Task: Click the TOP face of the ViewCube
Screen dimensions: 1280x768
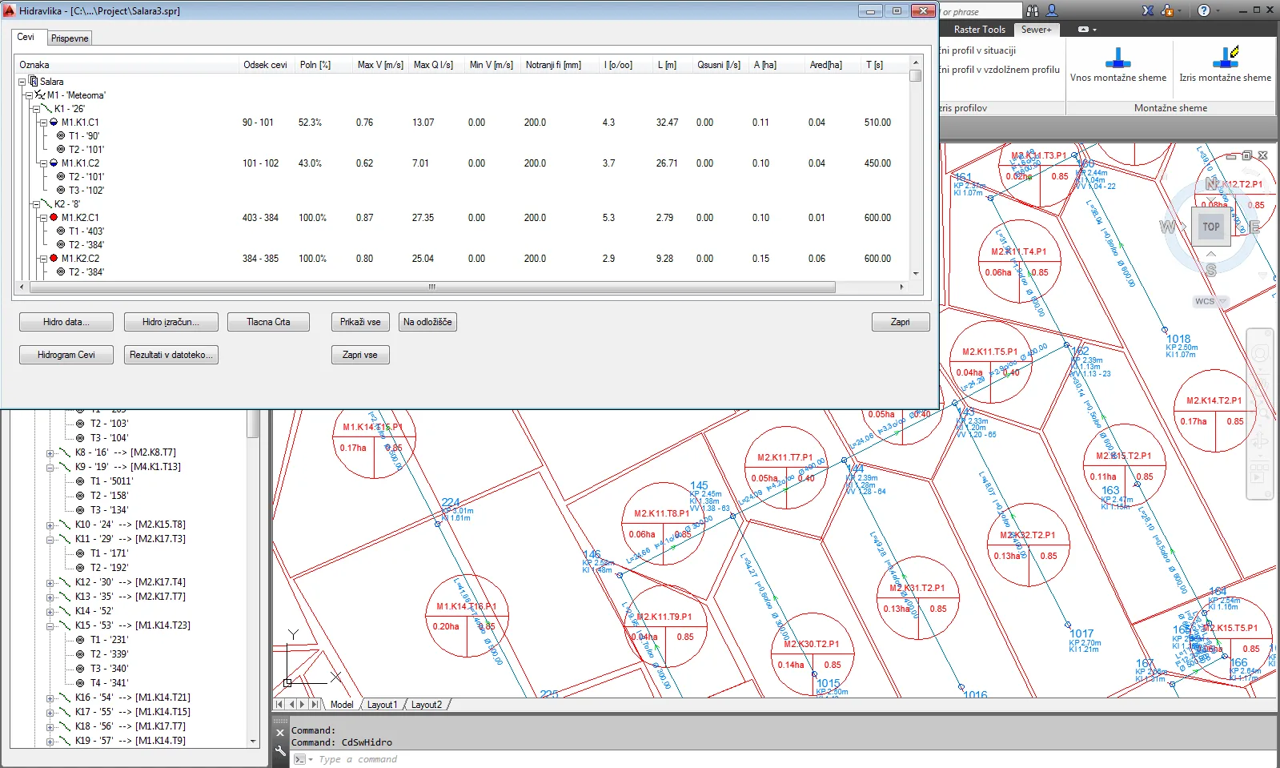Action: pos(1210,227)
